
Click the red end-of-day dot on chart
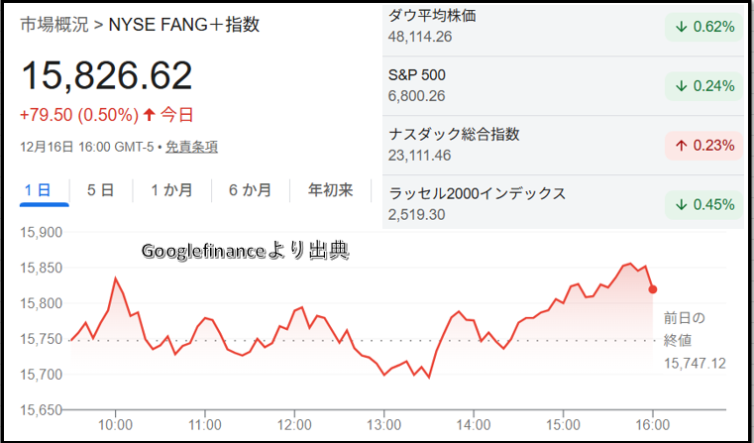[651, 289]
